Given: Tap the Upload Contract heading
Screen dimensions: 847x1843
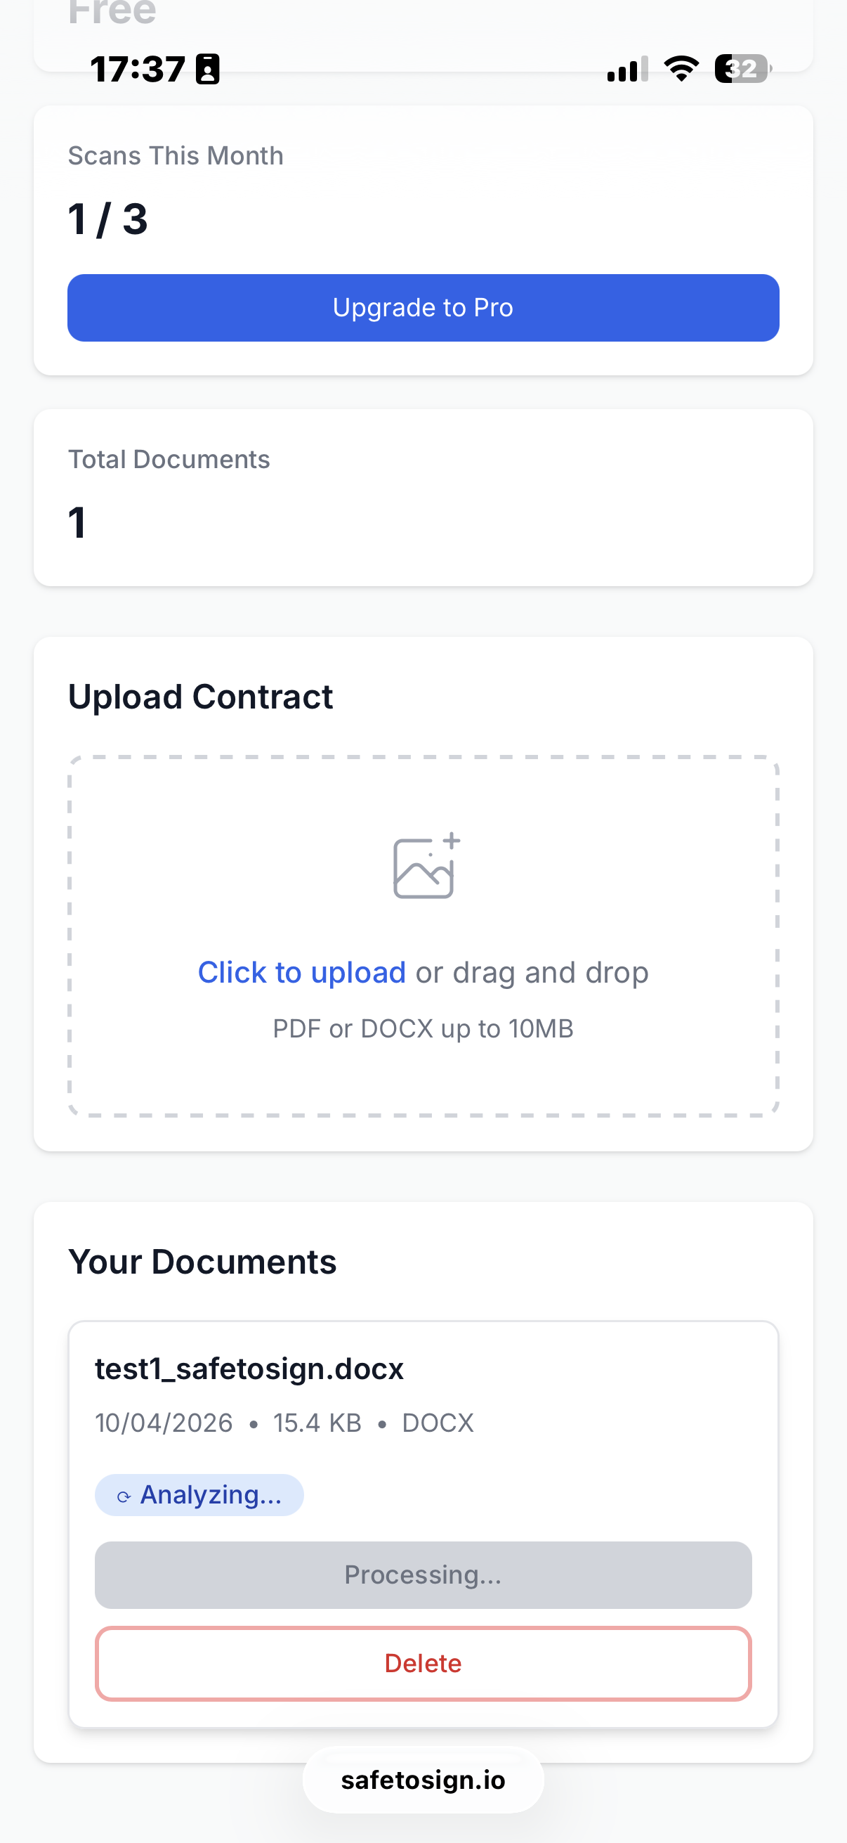Looking at the screenshot, I should coord(200,697).
